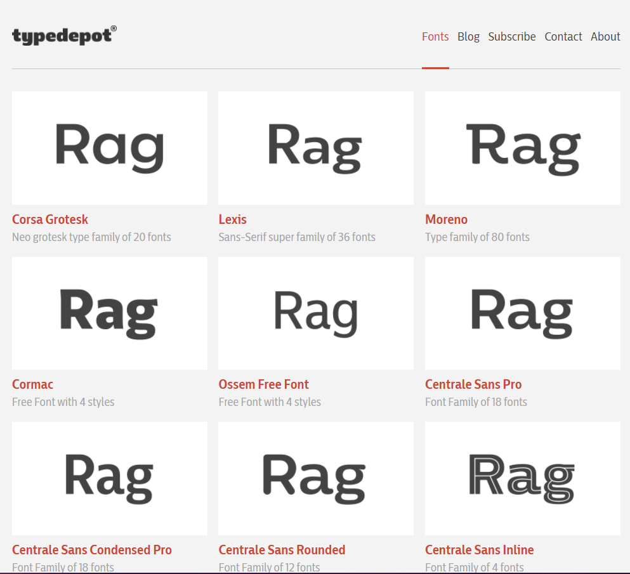This screenshot has height=574, width=630.
Task: Open the Subscribe menu link
Action: 512,37
